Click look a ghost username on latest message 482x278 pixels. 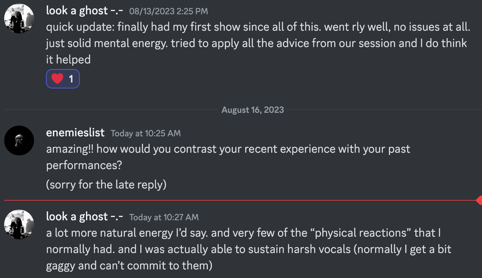pyautogui.click(x=85, y=217)
